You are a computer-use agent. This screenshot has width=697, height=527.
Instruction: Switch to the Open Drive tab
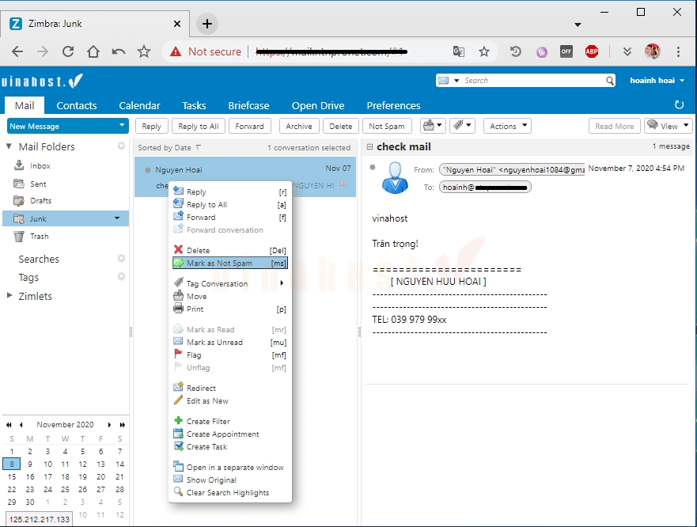pos(318,105)
